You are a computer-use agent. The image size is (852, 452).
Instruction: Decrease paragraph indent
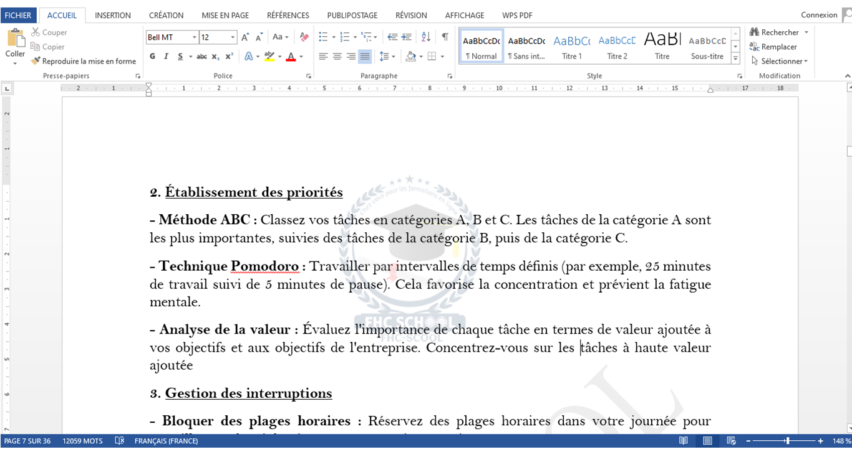click(392, 37)
